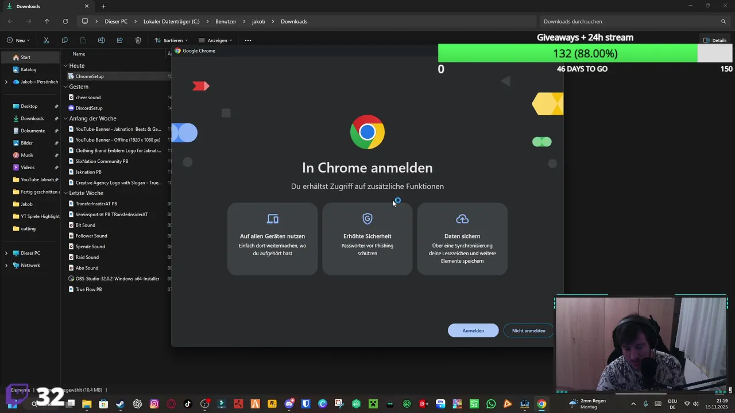Open ChatGPT from the taskbar
Image resolution: width=735 pixels, height=413 pixels.
click(x=137, y=404)
